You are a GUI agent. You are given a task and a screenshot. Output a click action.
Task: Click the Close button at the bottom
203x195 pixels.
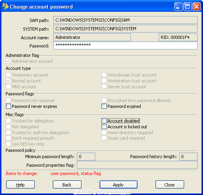pyautogui.click(x=170, y=185)
